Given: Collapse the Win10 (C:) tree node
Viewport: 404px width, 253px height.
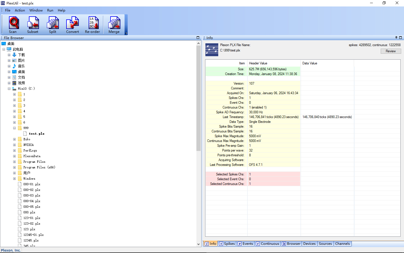Looking at the screenshot, I should pyautogui.click(x=9, y=89).
